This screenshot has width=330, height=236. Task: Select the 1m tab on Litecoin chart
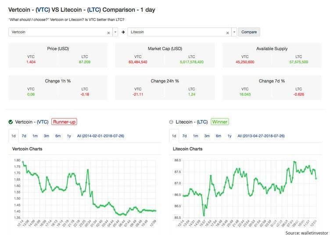[x=196, y=136]
